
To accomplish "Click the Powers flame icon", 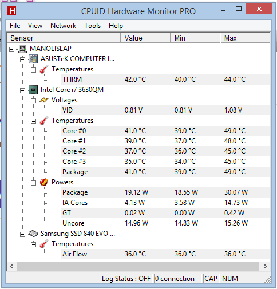I will (44, 182).
